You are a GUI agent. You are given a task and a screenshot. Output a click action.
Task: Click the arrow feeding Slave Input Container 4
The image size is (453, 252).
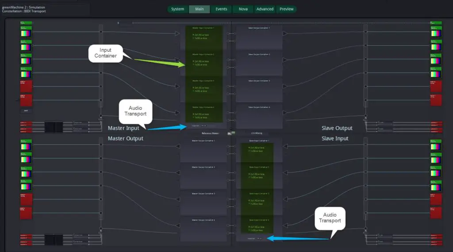(x=285, y=225)
